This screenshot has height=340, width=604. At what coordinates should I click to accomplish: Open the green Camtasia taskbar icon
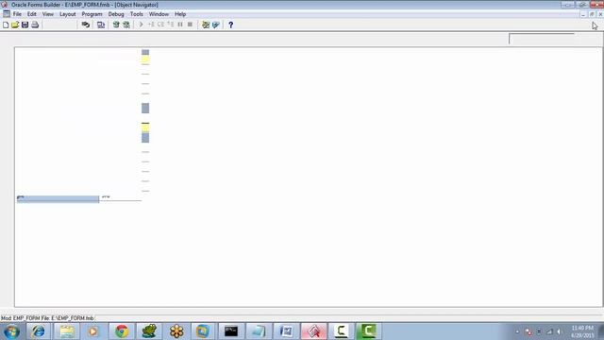[368, 331]
